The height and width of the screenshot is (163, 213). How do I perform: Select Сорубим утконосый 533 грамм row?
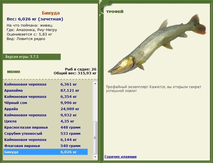[x=46, y=134]
